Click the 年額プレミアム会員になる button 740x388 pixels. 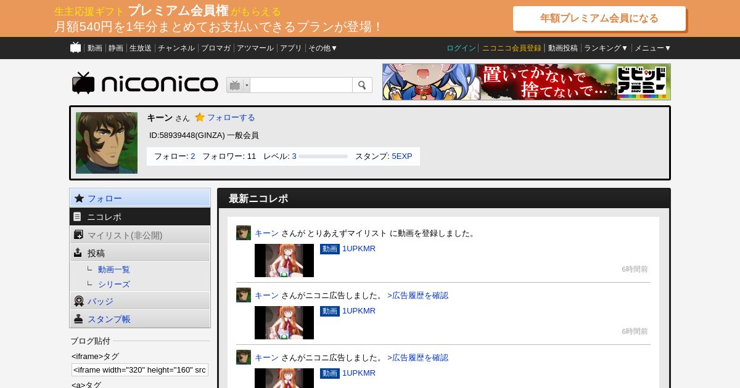pyautogui.click(x=599, y=18)
